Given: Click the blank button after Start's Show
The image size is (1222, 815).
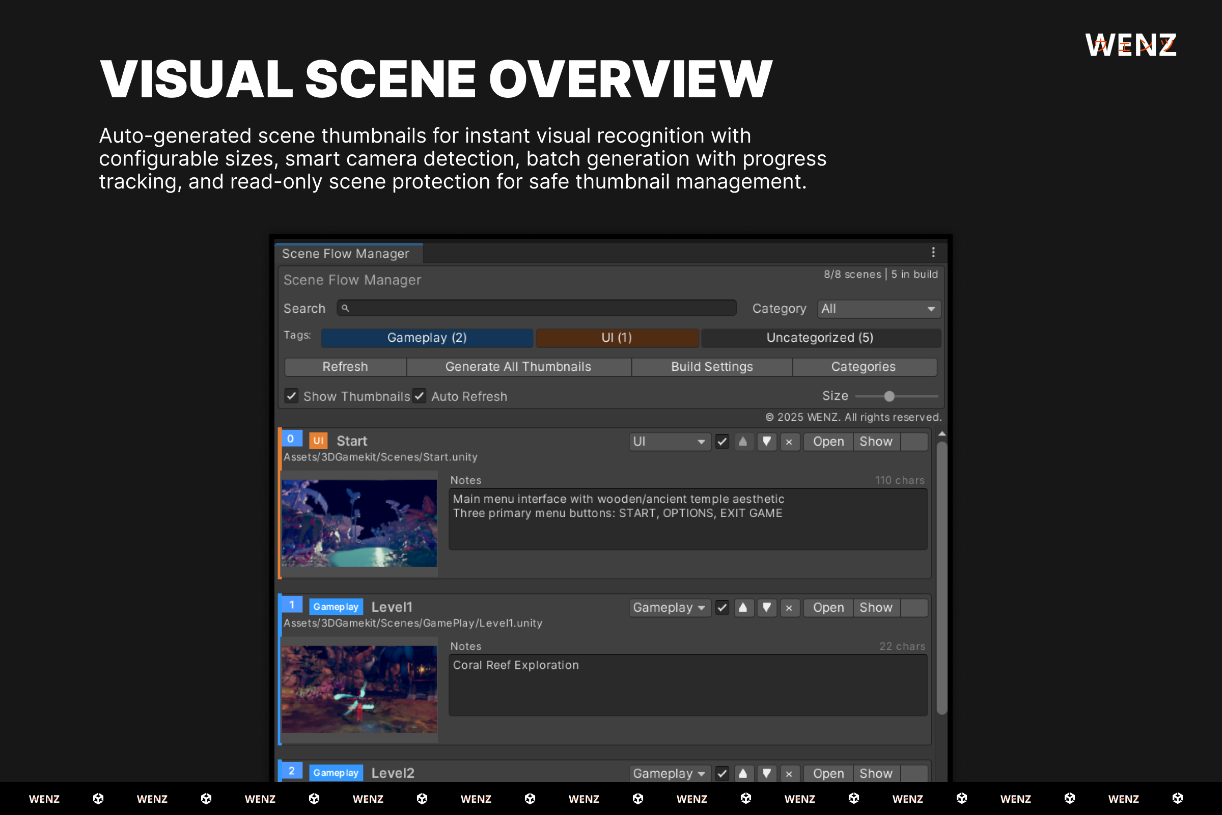Looking at the screenshot, I should [914, 441].
